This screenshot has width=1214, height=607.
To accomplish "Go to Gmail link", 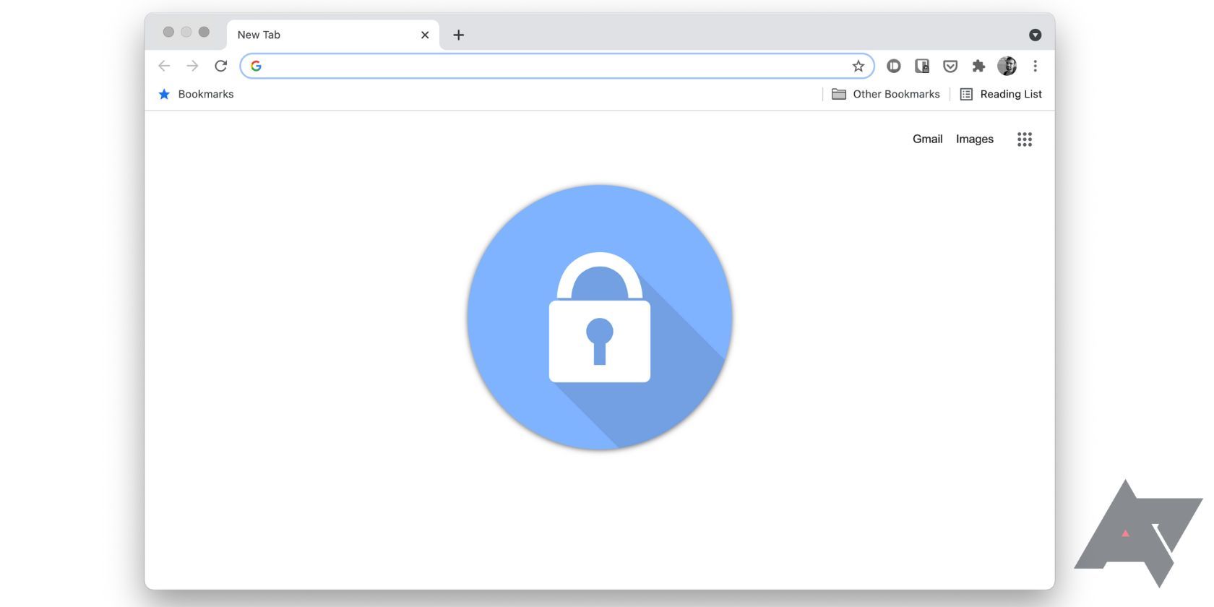I will (x=927, y=139).
